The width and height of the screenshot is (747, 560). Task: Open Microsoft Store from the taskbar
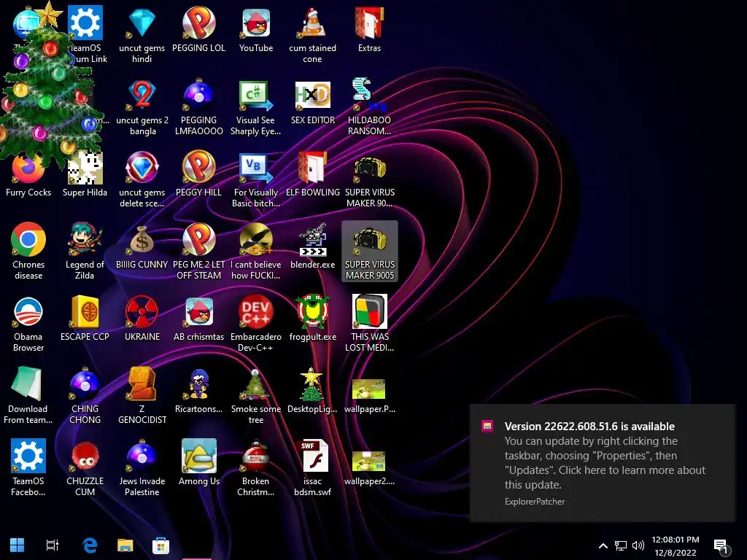click(x=161, y=545)
